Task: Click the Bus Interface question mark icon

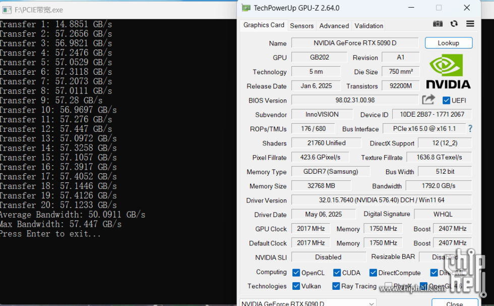Action: 470,128
